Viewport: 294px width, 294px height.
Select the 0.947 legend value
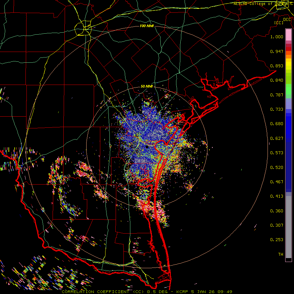277,51
